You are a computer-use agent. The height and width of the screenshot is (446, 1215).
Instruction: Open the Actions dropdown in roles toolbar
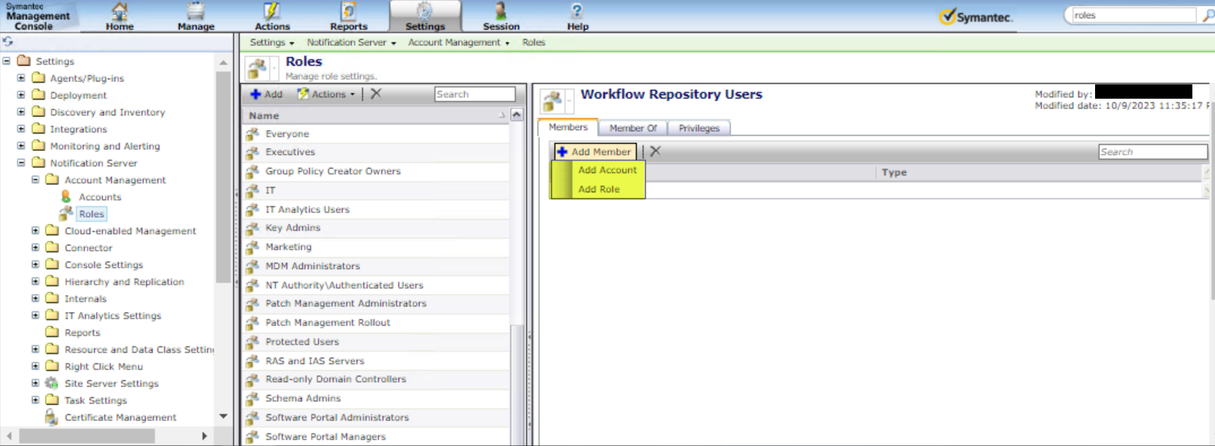pyautogui.click(x=327, y=94)
